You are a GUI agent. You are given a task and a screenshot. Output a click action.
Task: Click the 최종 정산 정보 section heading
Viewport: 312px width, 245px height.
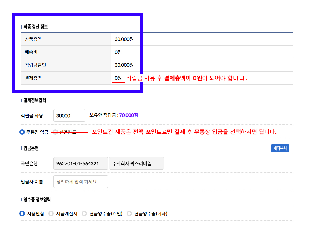(x=36, y=27)
